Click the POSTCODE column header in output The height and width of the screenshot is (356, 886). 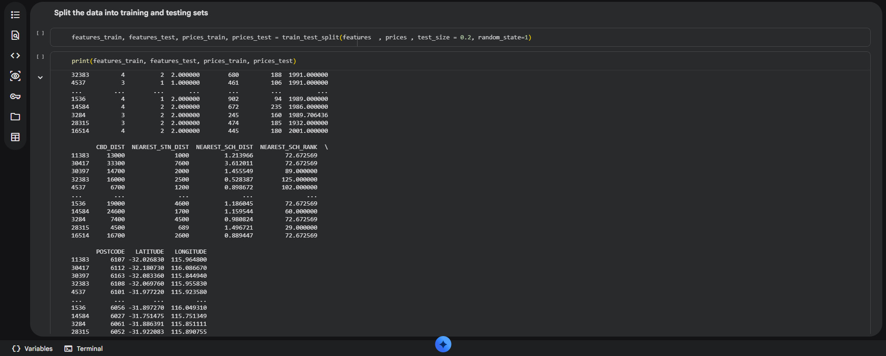coord(110,252)
